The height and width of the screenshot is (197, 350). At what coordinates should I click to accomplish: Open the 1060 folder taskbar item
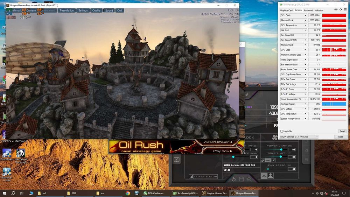(80, 193)
